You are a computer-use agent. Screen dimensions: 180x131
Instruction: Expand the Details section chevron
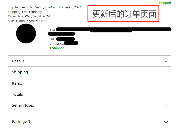[166, 61]
